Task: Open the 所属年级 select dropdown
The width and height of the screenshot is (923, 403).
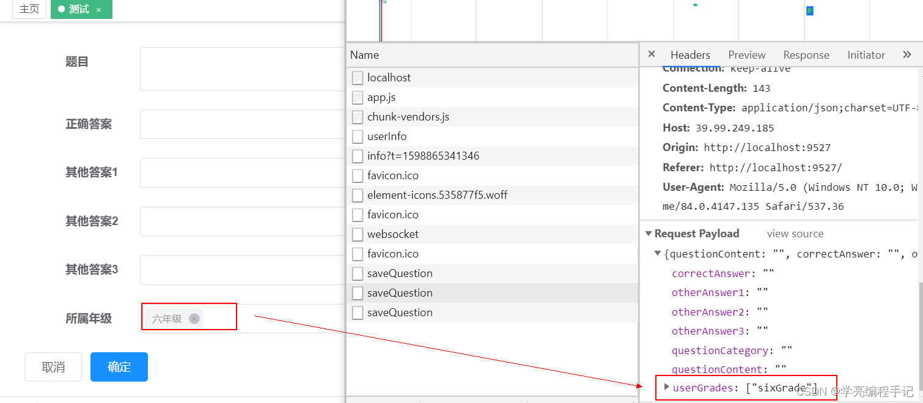Action: (243, 319)
